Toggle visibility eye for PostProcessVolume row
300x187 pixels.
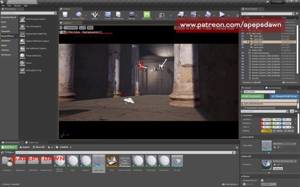pyautogui.click(x=243, y=53)
